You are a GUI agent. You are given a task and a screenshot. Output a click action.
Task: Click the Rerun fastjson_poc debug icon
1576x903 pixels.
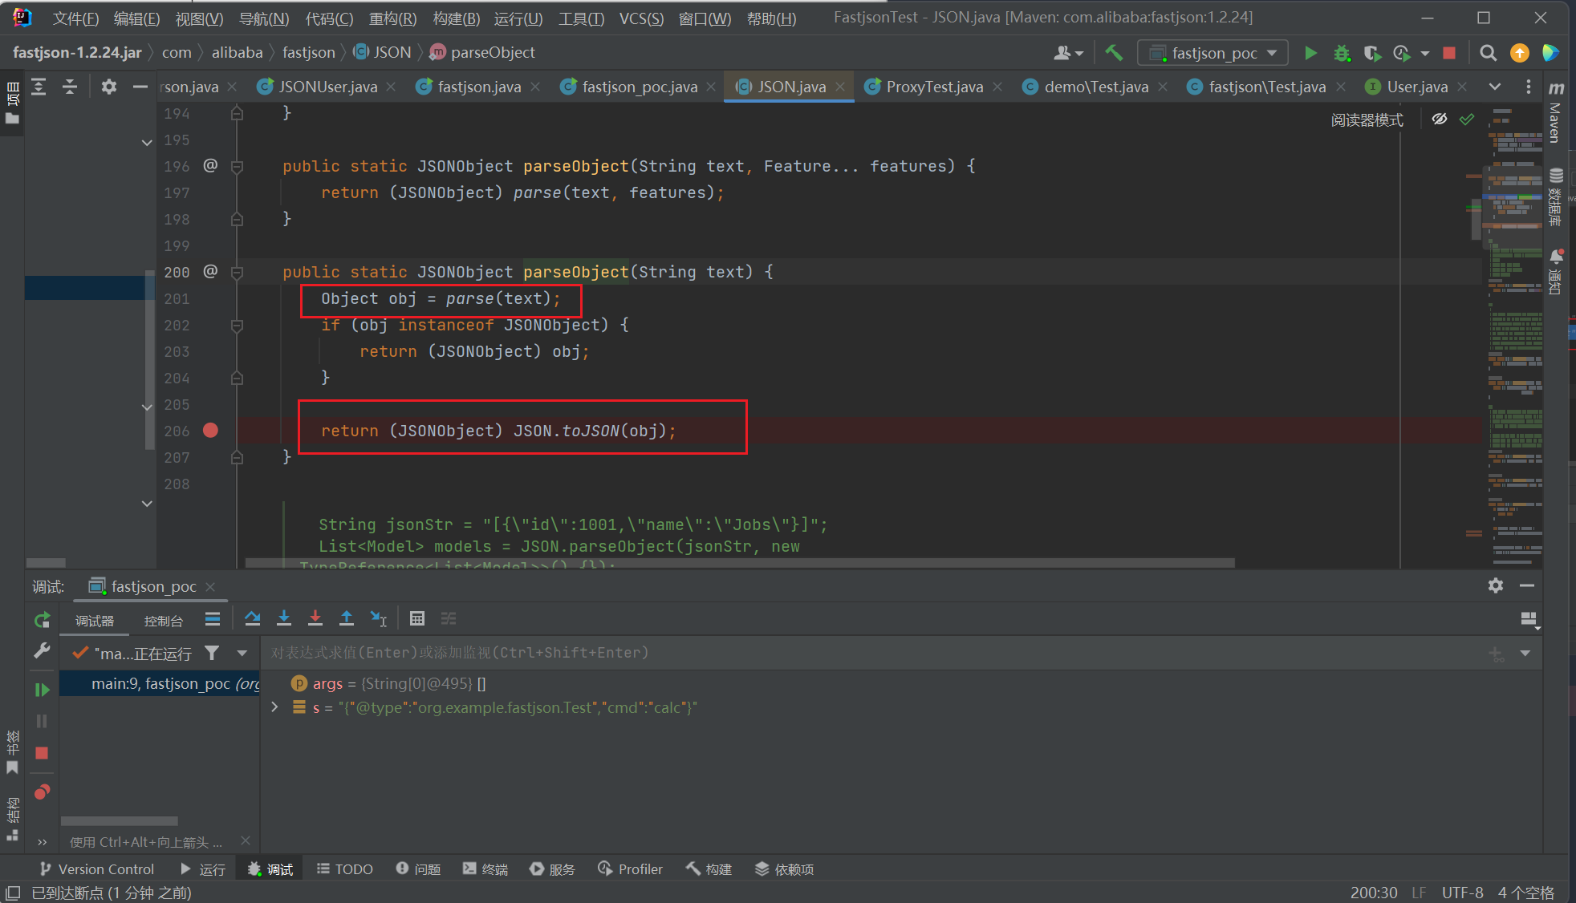click(42, 620)
